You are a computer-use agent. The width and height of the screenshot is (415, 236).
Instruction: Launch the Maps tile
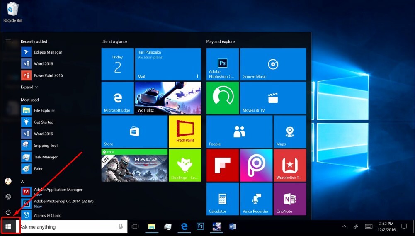[x=290, y=131]
